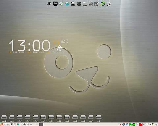The height and width of the screenshot is (126, 158).
Task: Launch the globe web browser in top dock
Action: 67,4
